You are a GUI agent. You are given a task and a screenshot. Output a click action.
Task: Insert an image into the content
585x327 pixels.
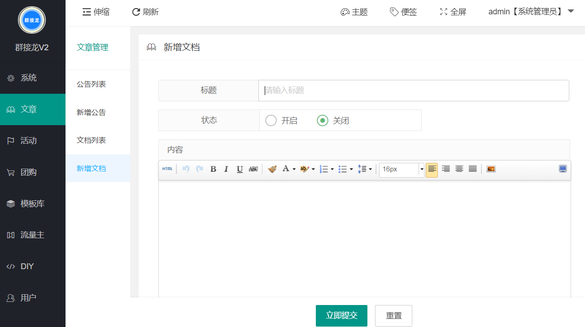tap(491, 169)
